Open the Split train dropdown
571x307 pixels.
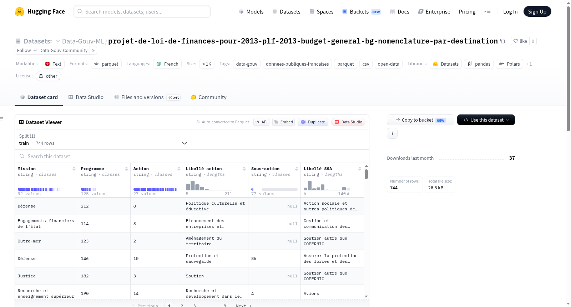(x=103, y=140)
